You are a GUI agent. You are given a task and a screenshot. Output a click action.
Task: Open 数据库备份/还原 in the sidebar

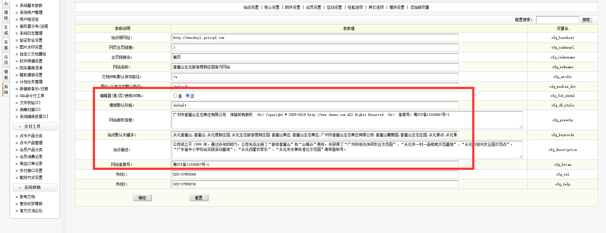pyautogui.click(x=34, y=89)
